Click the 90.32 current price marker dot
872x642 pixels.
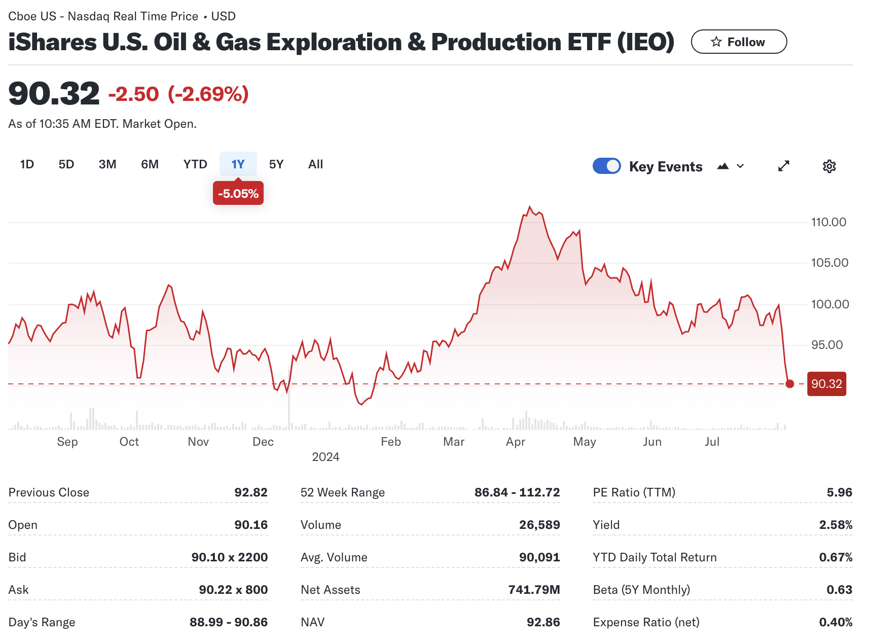pos(790,384)
